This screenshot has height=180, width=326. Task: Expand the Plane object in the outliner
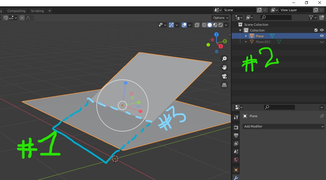tap(246, 36)
